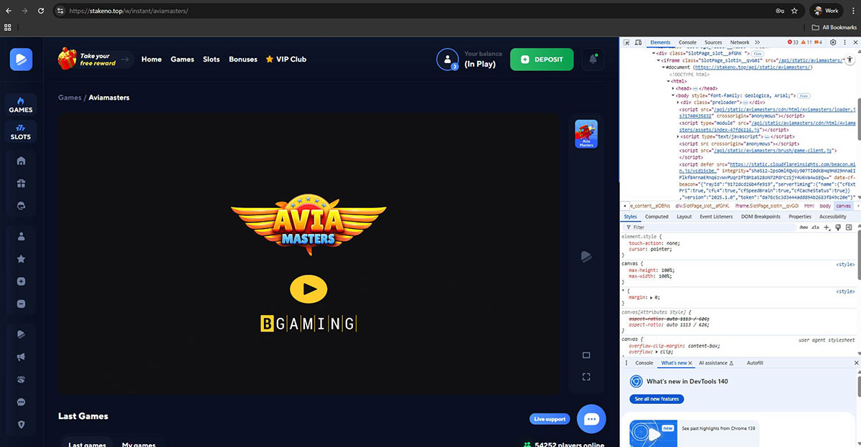
Task: Enter fullscreen mode for the game
Action: click(x=586, y=377)
